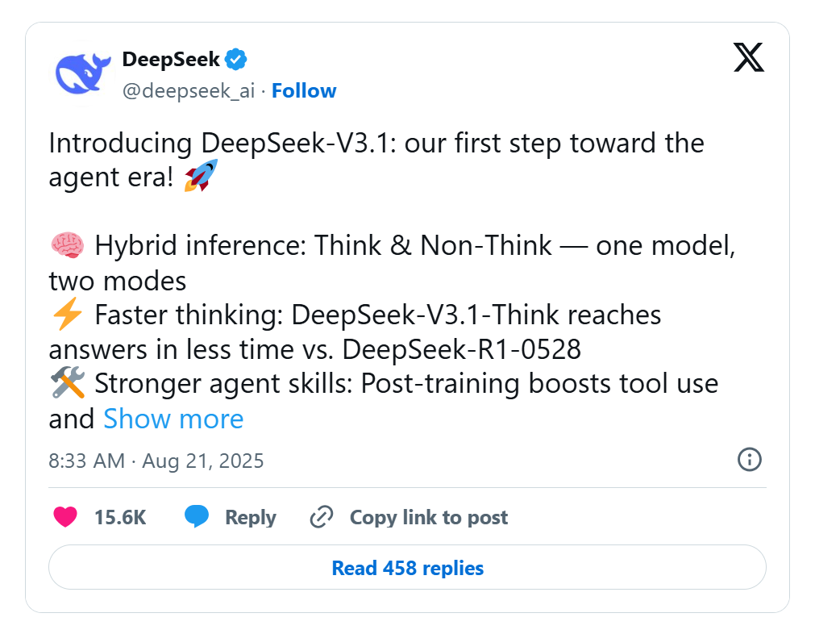This screenshot has width=815, height=634.
Task: Like the post with heart icon
Action: 65,517
